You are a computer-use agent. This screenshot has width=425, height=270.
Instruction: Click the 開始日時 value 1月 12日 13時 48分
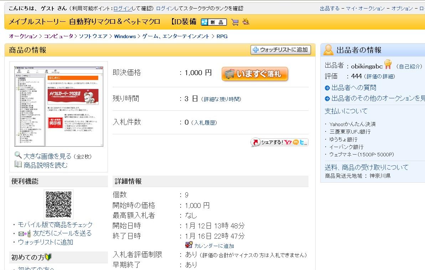coord(215,226)
